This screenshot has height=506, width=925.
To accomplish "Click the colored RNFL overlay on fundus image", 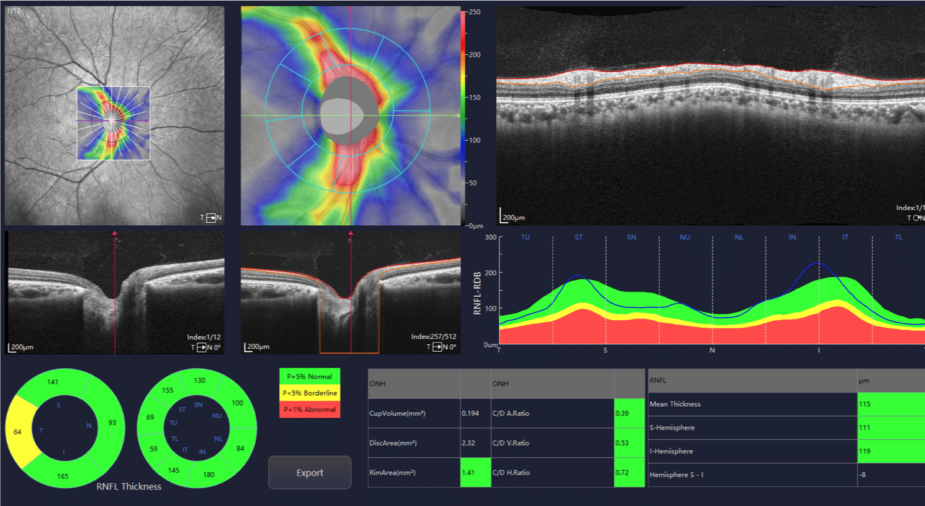I will pyautogui.click(x=114, y=123).
